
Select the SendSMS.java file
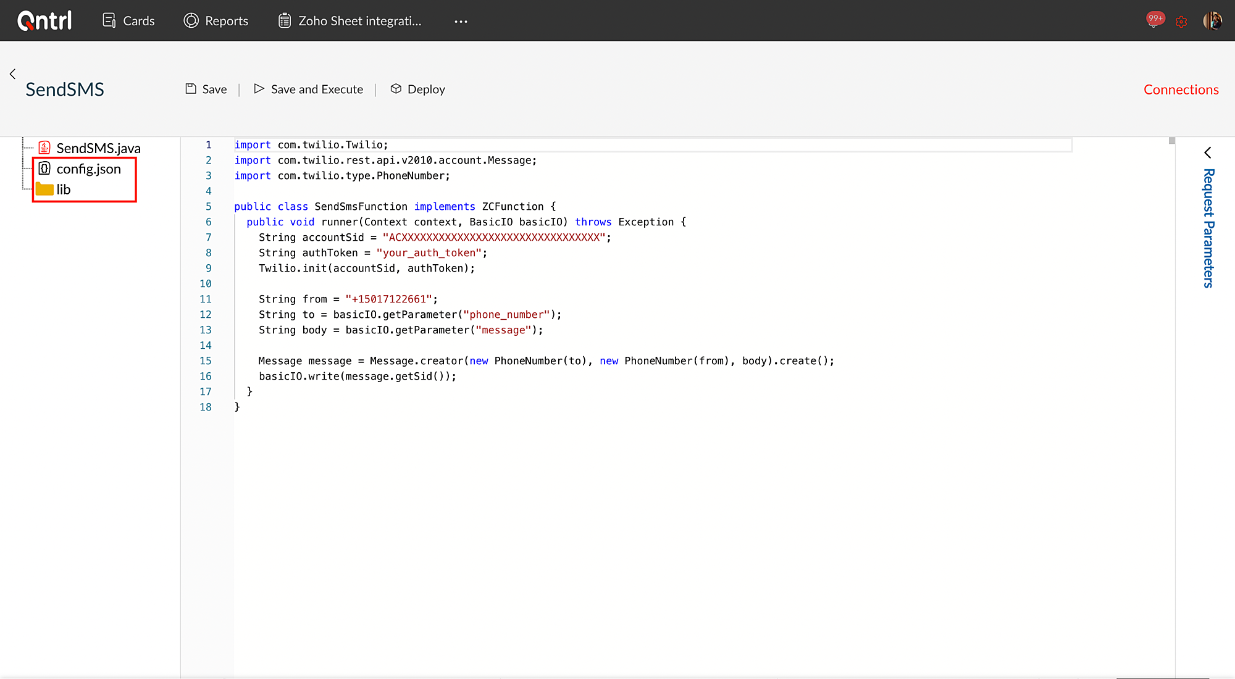tap(90, 148)
